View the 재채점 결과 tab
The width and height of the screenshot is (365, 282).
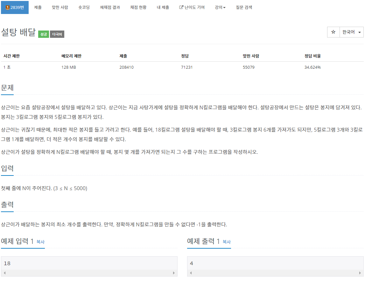click(110, 7)
